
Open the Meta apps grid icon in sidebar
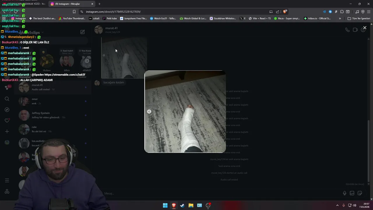point(7,191)
